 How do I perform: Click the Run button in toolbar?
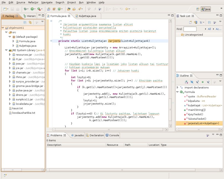[x=33, y=9]
